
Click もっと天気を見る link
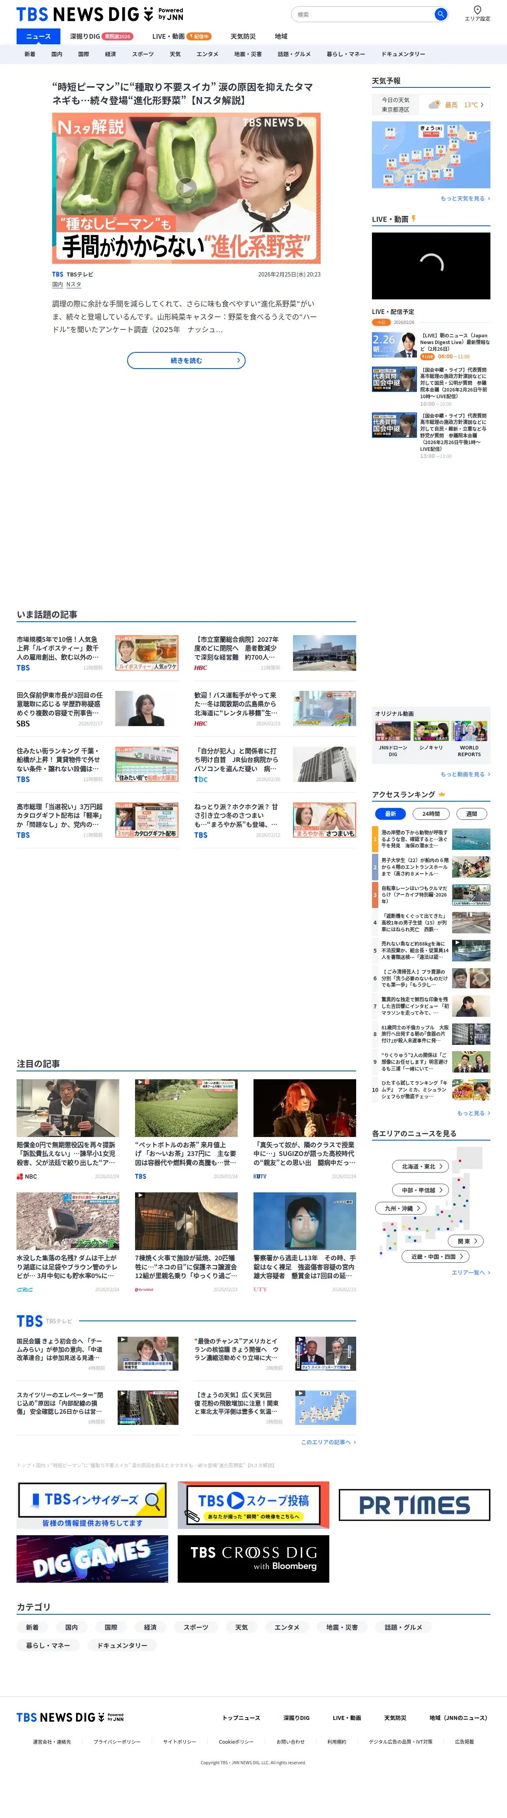[x=466, y=199]
